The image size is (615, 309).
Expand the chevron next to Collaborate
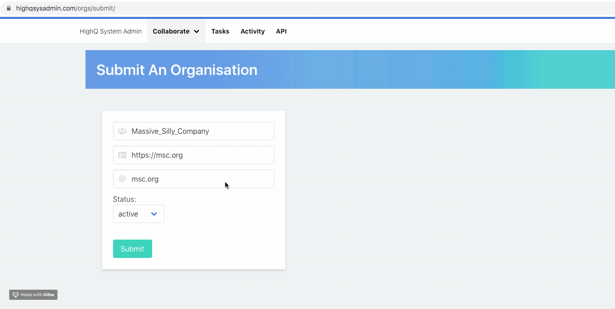(197, 32)
